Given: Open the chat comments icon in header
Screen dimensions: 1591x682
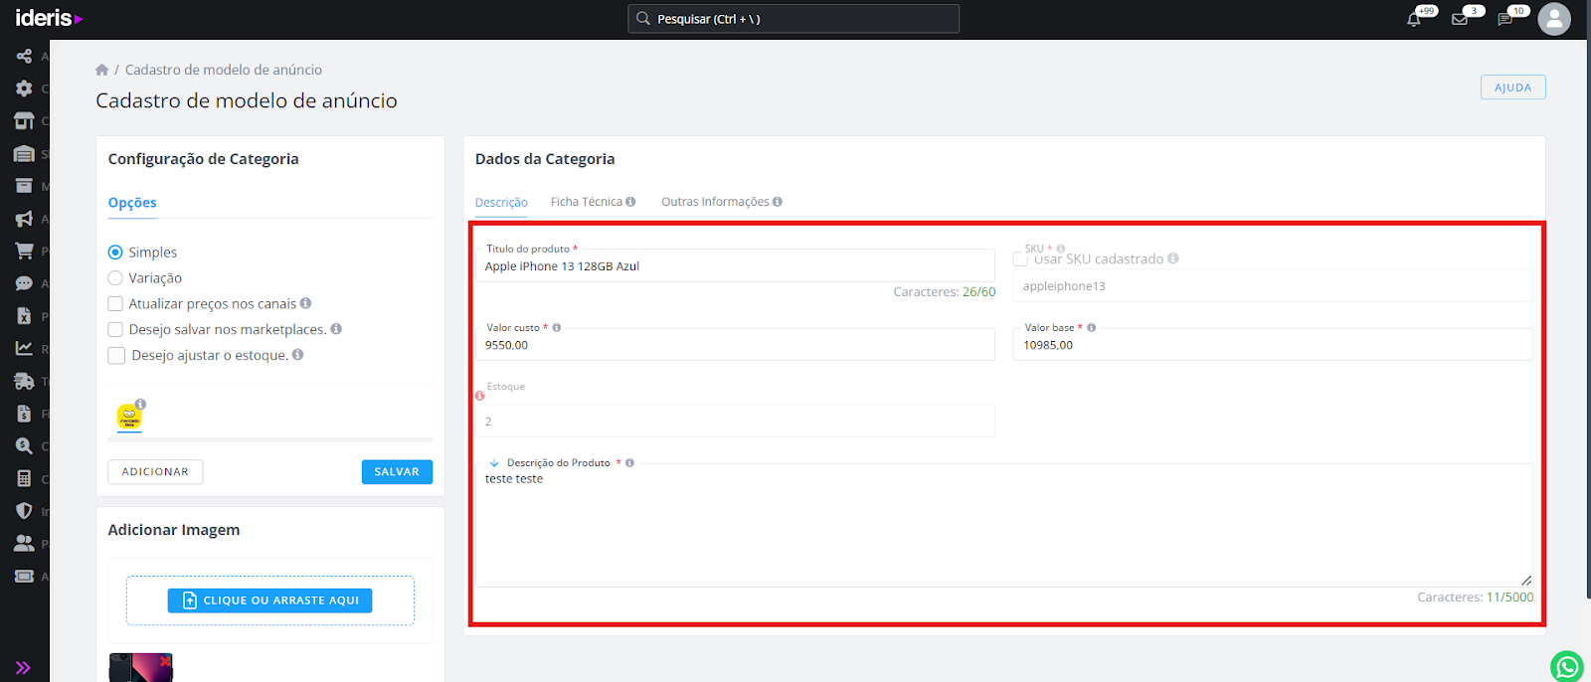Looking at the screenshot, I should point(1505,19).
